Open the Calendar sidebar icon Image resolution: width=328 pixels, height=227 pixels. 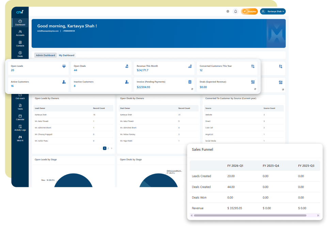coord(20,117)
